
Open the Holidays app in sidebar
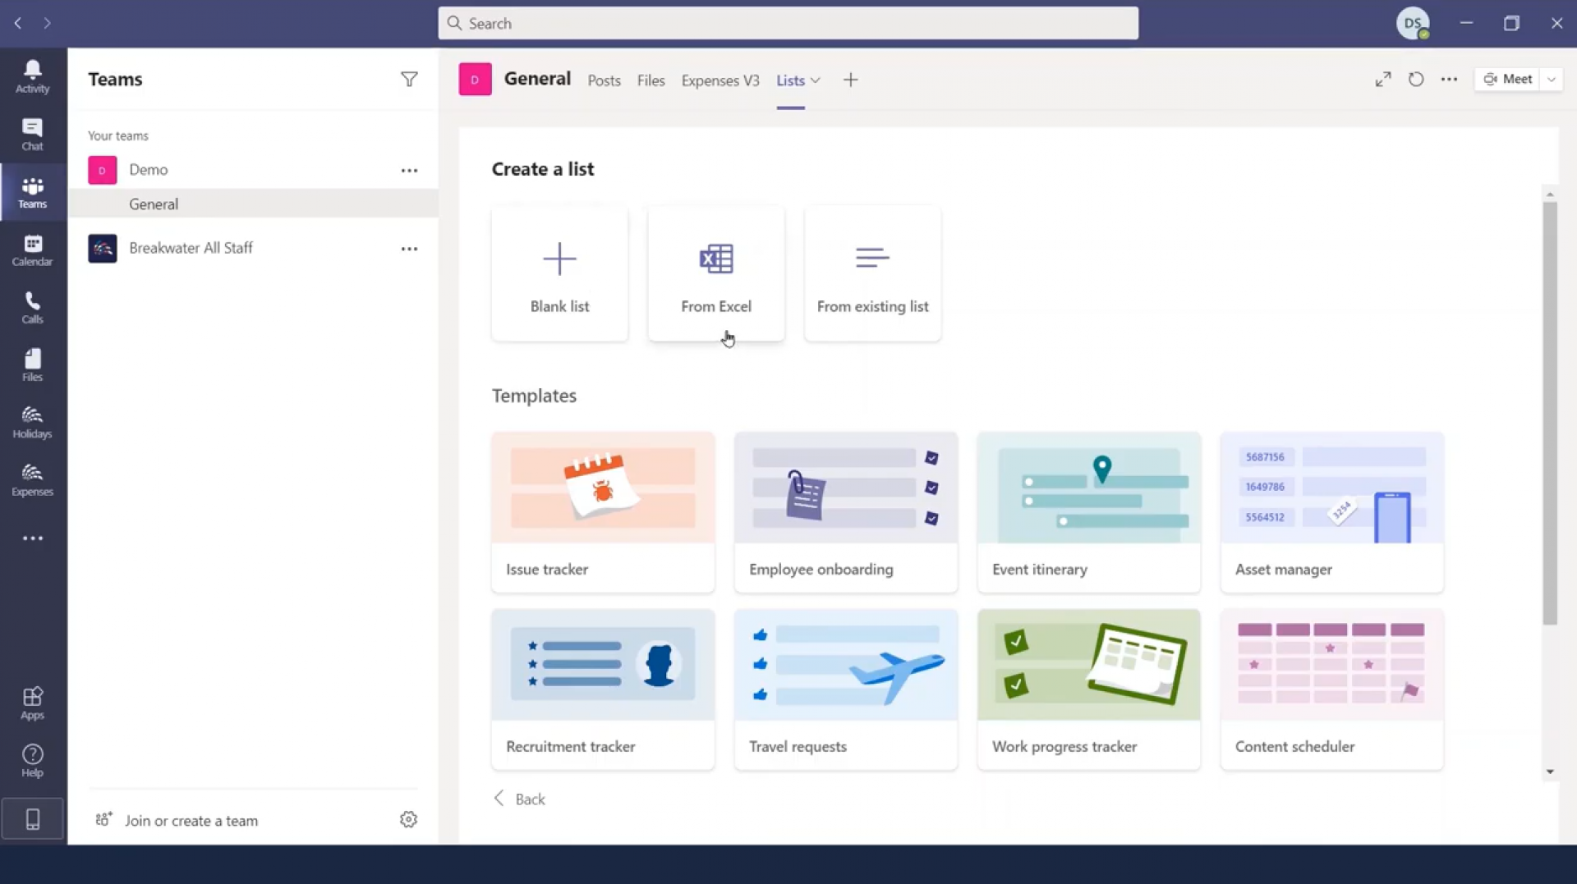tap(32, 421)
